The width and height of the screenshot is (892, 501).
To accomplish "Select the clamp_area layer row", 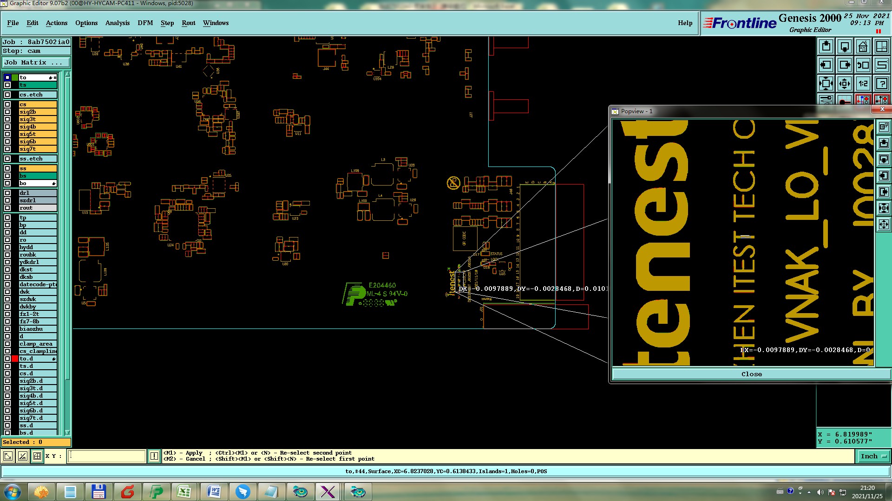I will coord(38,344).
